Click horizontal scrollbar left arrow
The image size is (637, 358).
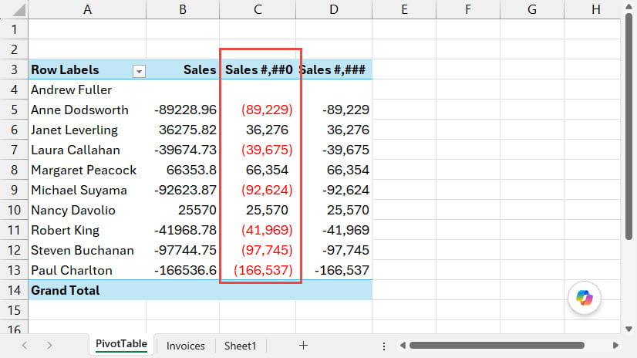click(x=403, y=346)
